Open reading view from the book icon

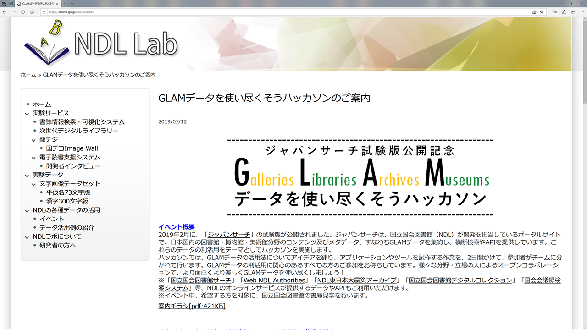pyautogui.click(x=534, y=12)
